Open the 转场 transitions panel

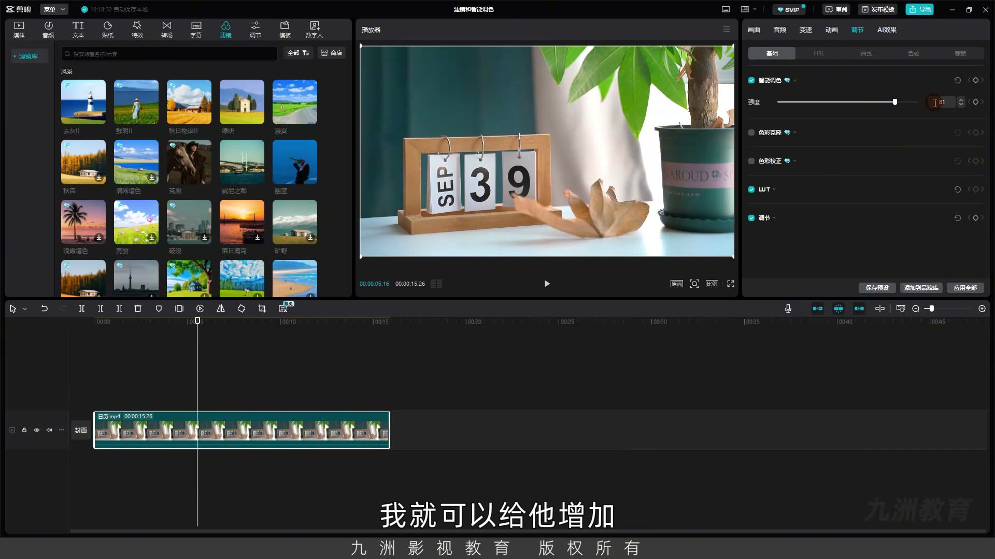coord(166,30)
